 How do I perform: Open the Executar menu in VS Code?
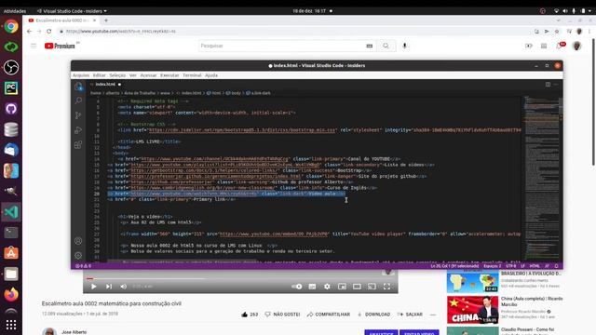169,75
